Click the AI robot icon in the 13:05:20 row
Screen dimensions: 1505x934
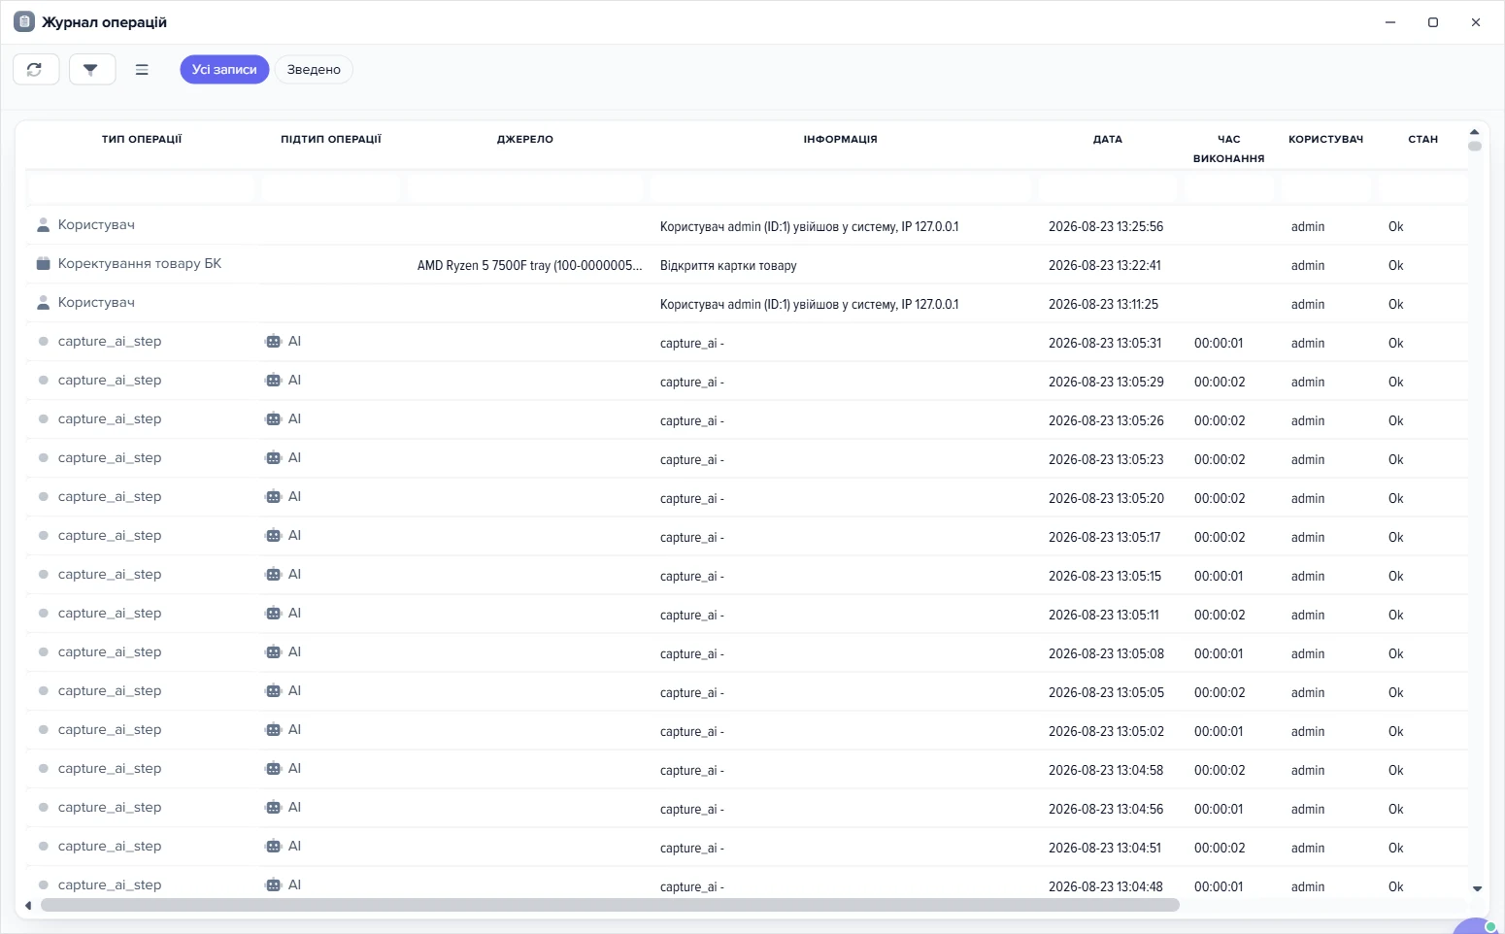point(273,497)
